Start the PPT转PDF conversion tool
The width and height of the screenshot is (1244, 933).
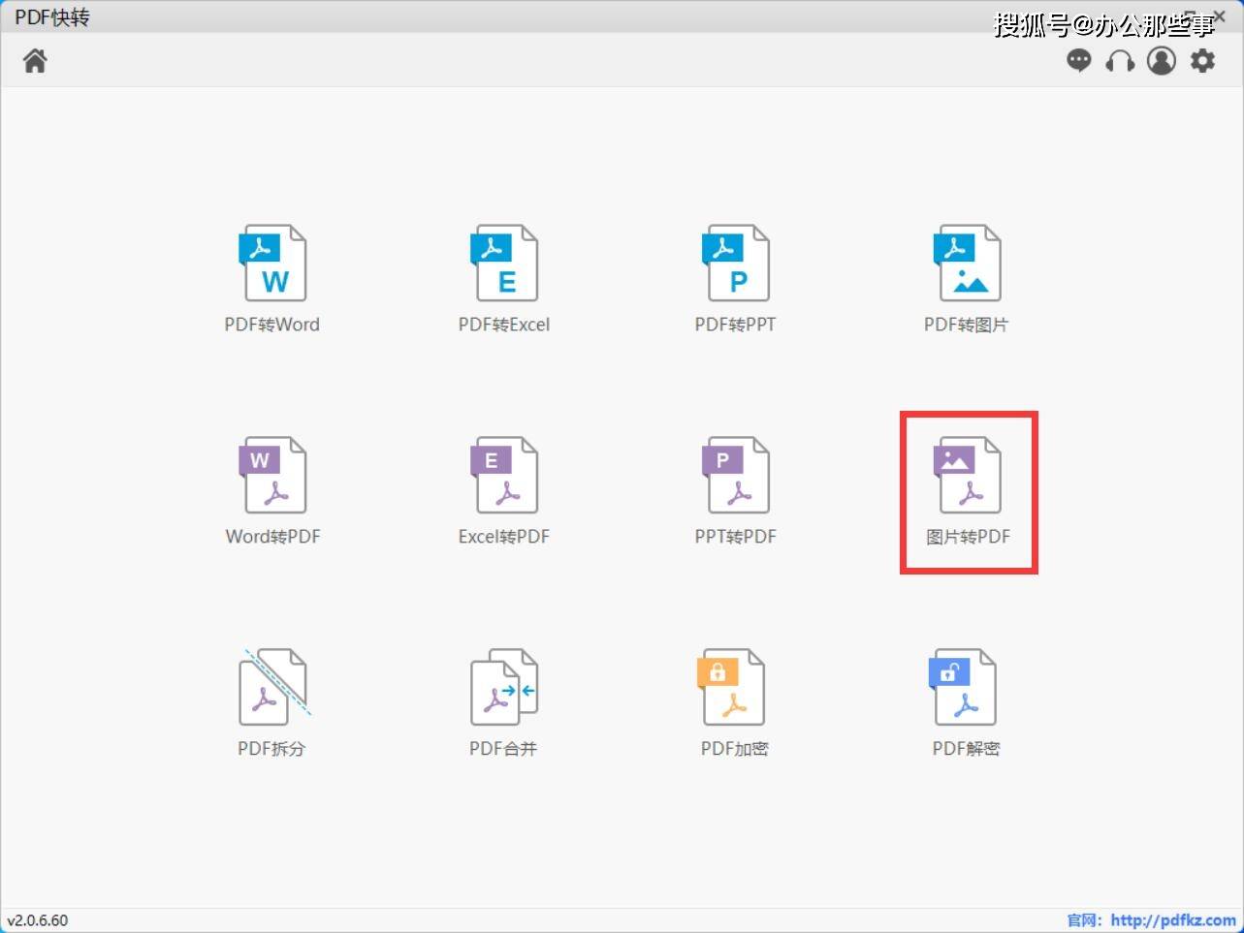[x=736, y=492]
